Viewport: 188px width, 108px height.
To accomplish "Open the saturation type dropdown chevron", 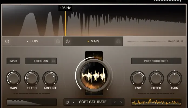I will pyautogui.click(x=73, y=102).
